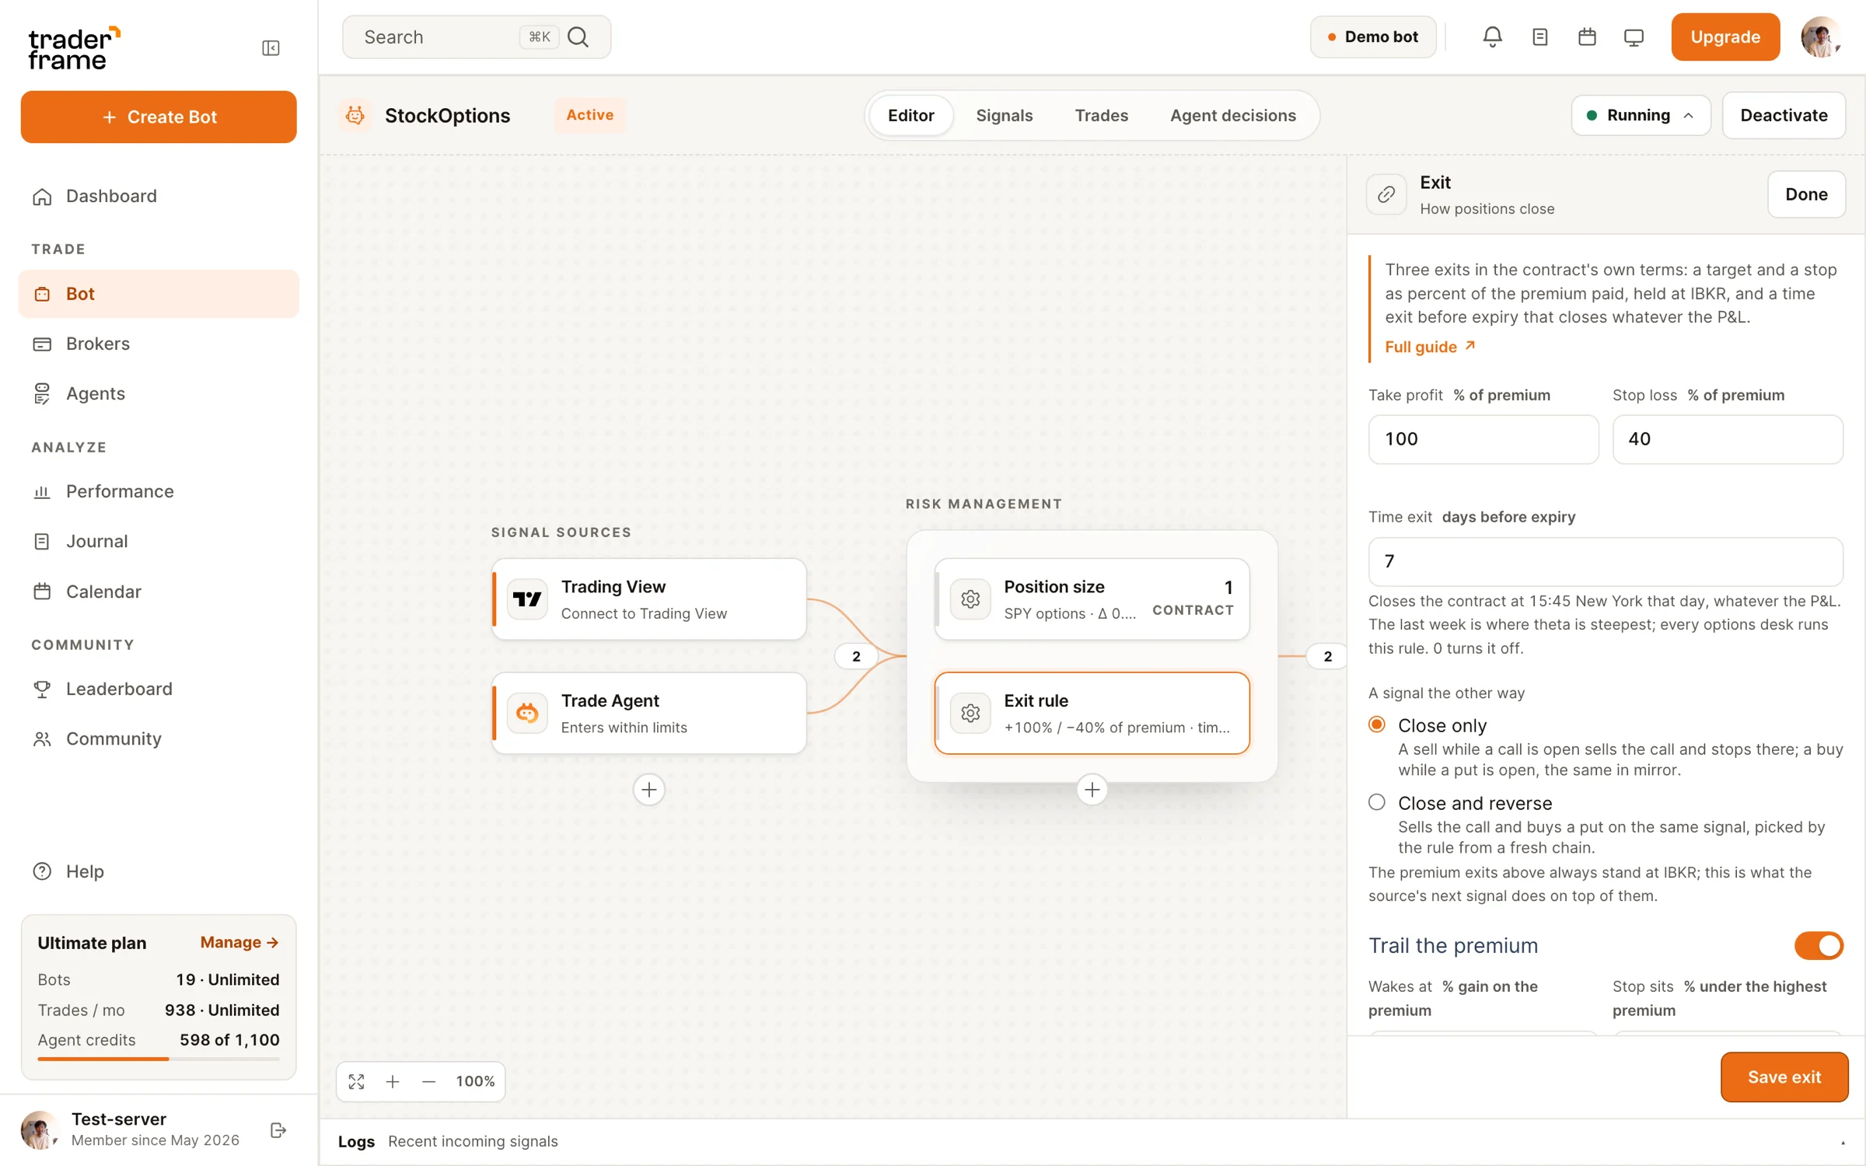The image size is (1866, 1166).
Task: Add a new signal source node
Action: (x=648, y=790)
